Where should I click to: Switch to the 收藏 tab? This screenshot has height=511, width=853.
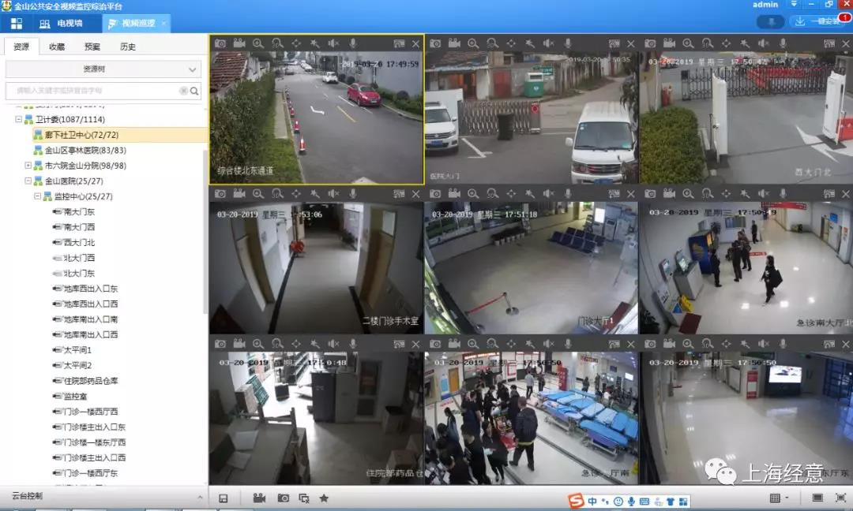(57, 47)
